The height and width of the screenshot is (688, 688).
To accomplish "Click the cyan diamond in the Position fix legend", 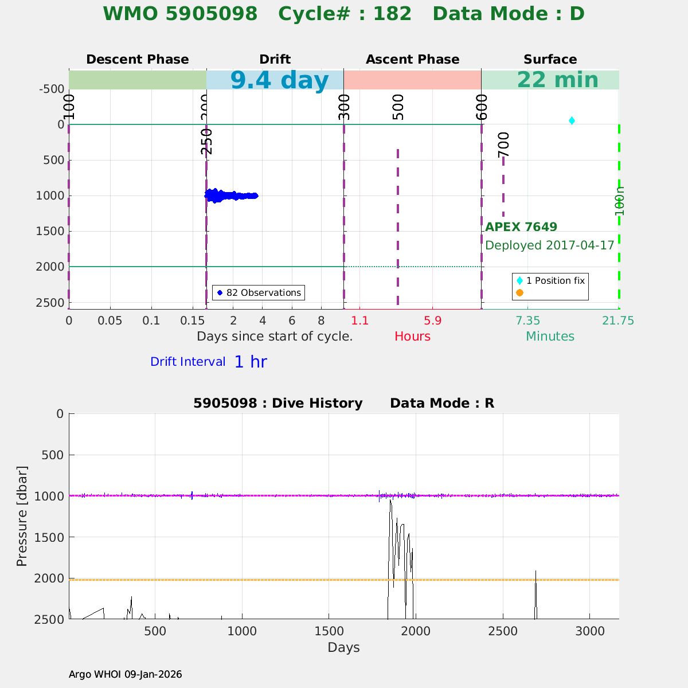I will click(519, 281).
